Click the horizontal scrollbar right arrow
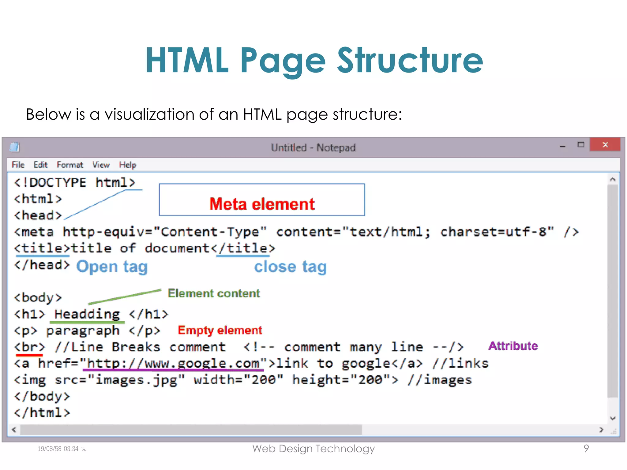The image size is (627, 470). tap(601, 430)
